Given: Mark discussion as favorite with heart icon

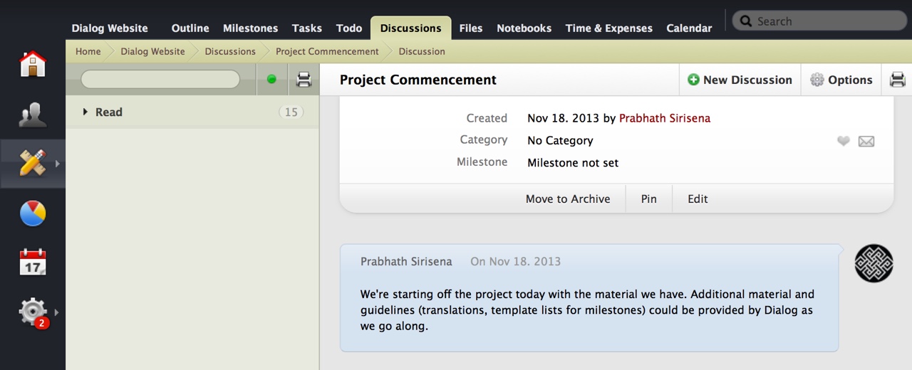Looking at the screenshot, I should coord(844,141).
